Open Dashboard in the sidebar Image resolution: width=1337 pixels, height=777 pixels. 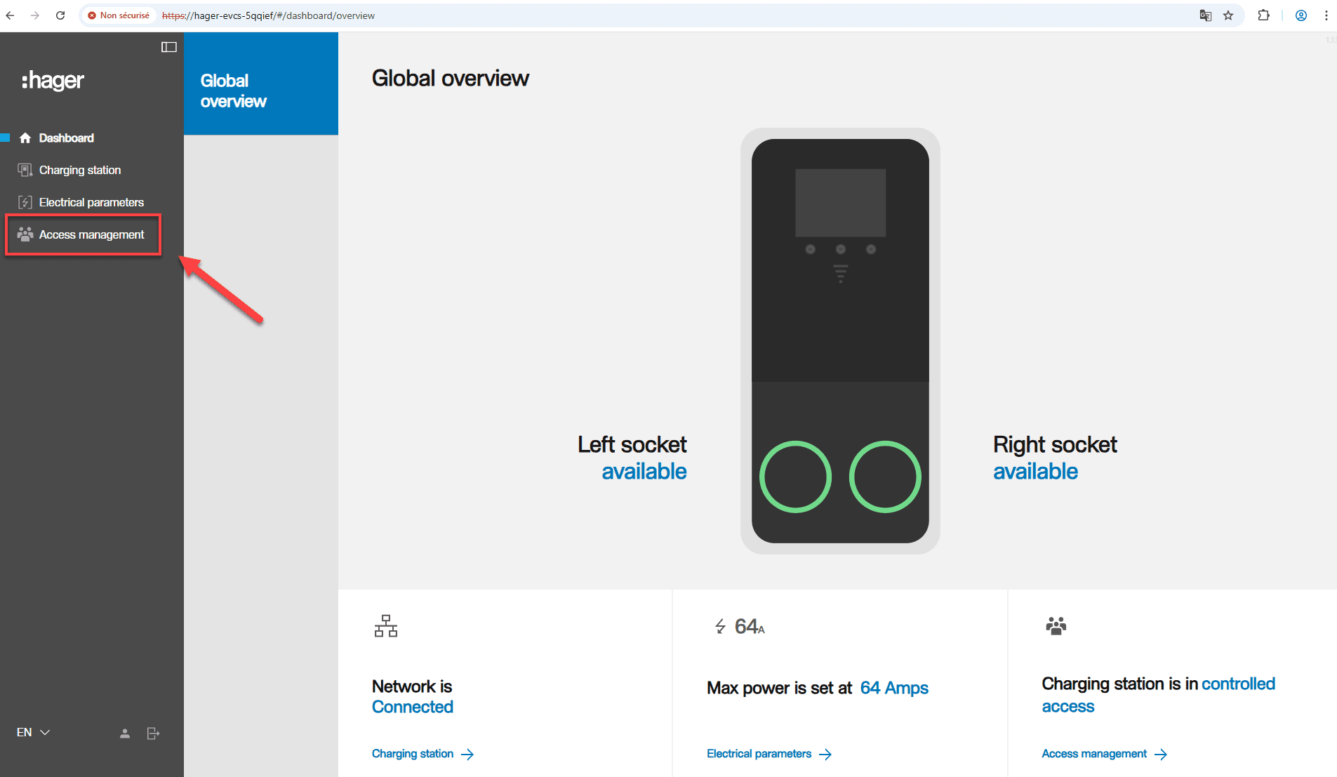[x=66, y=138]
